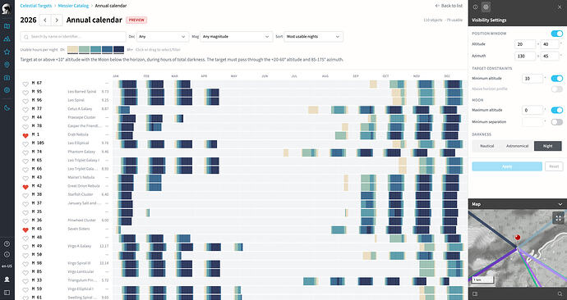Select Nautical darkness option
Image resolution: width=567 pixels, height=300 pixels.
click(486, 146)
